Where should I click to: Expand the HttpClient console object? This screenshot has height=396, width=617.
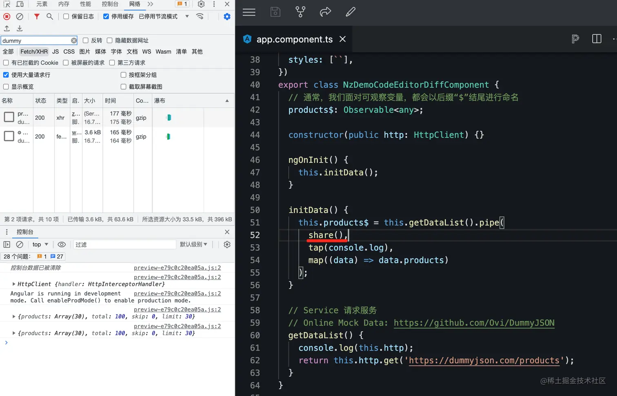[14, 284]
